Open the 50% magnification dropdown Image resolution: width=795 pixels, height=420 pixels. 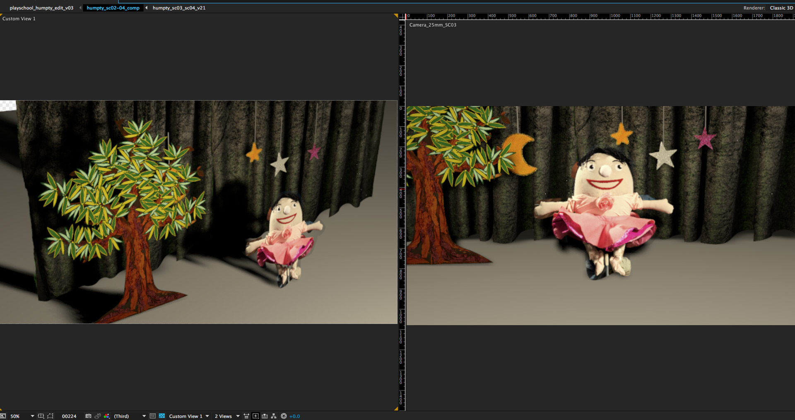click(22, 416)
